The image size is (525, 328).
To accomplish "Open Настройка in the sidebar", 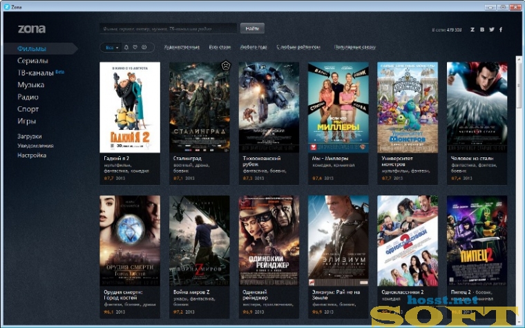I will 32,155.
